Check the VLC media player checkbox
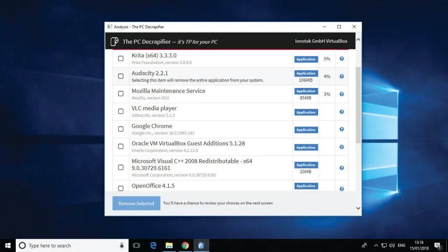This screenshot has height=252, width=448. coord(121,112)
